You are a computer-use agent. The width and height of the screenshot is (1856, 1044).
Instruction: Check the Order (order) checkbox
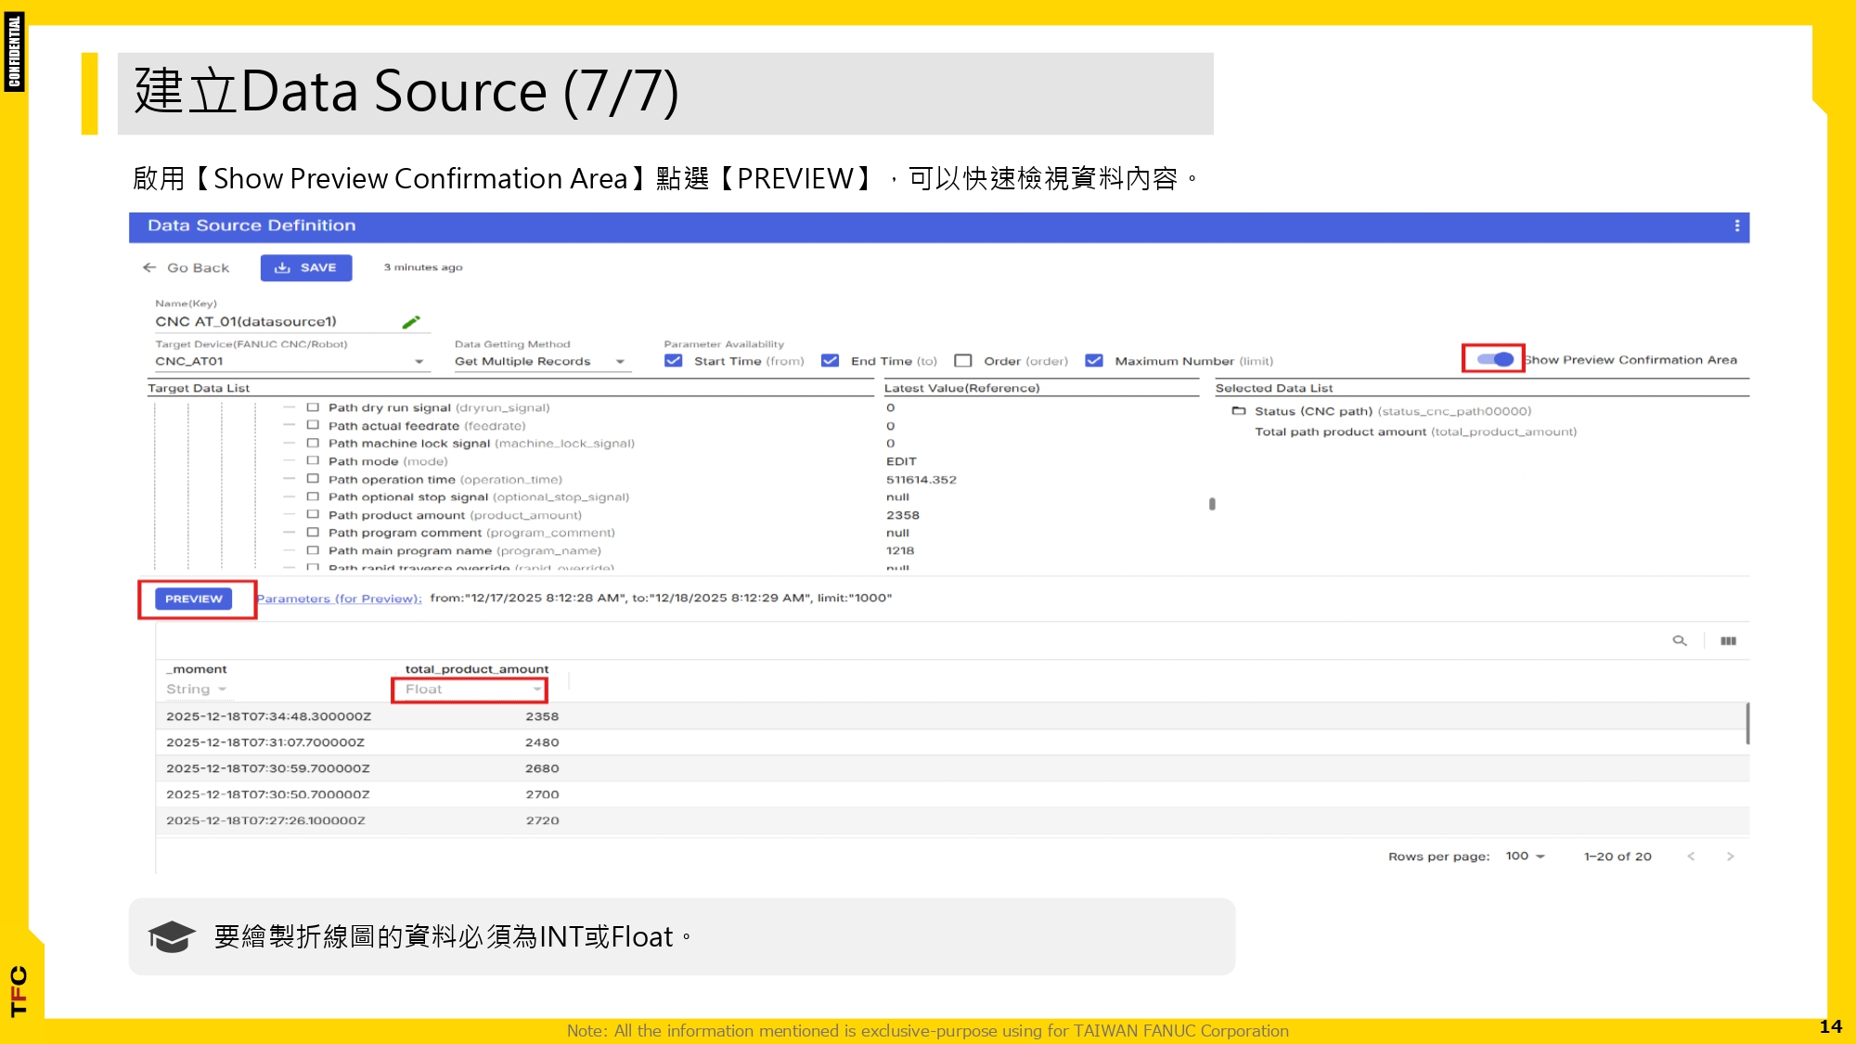pos(963,360)
